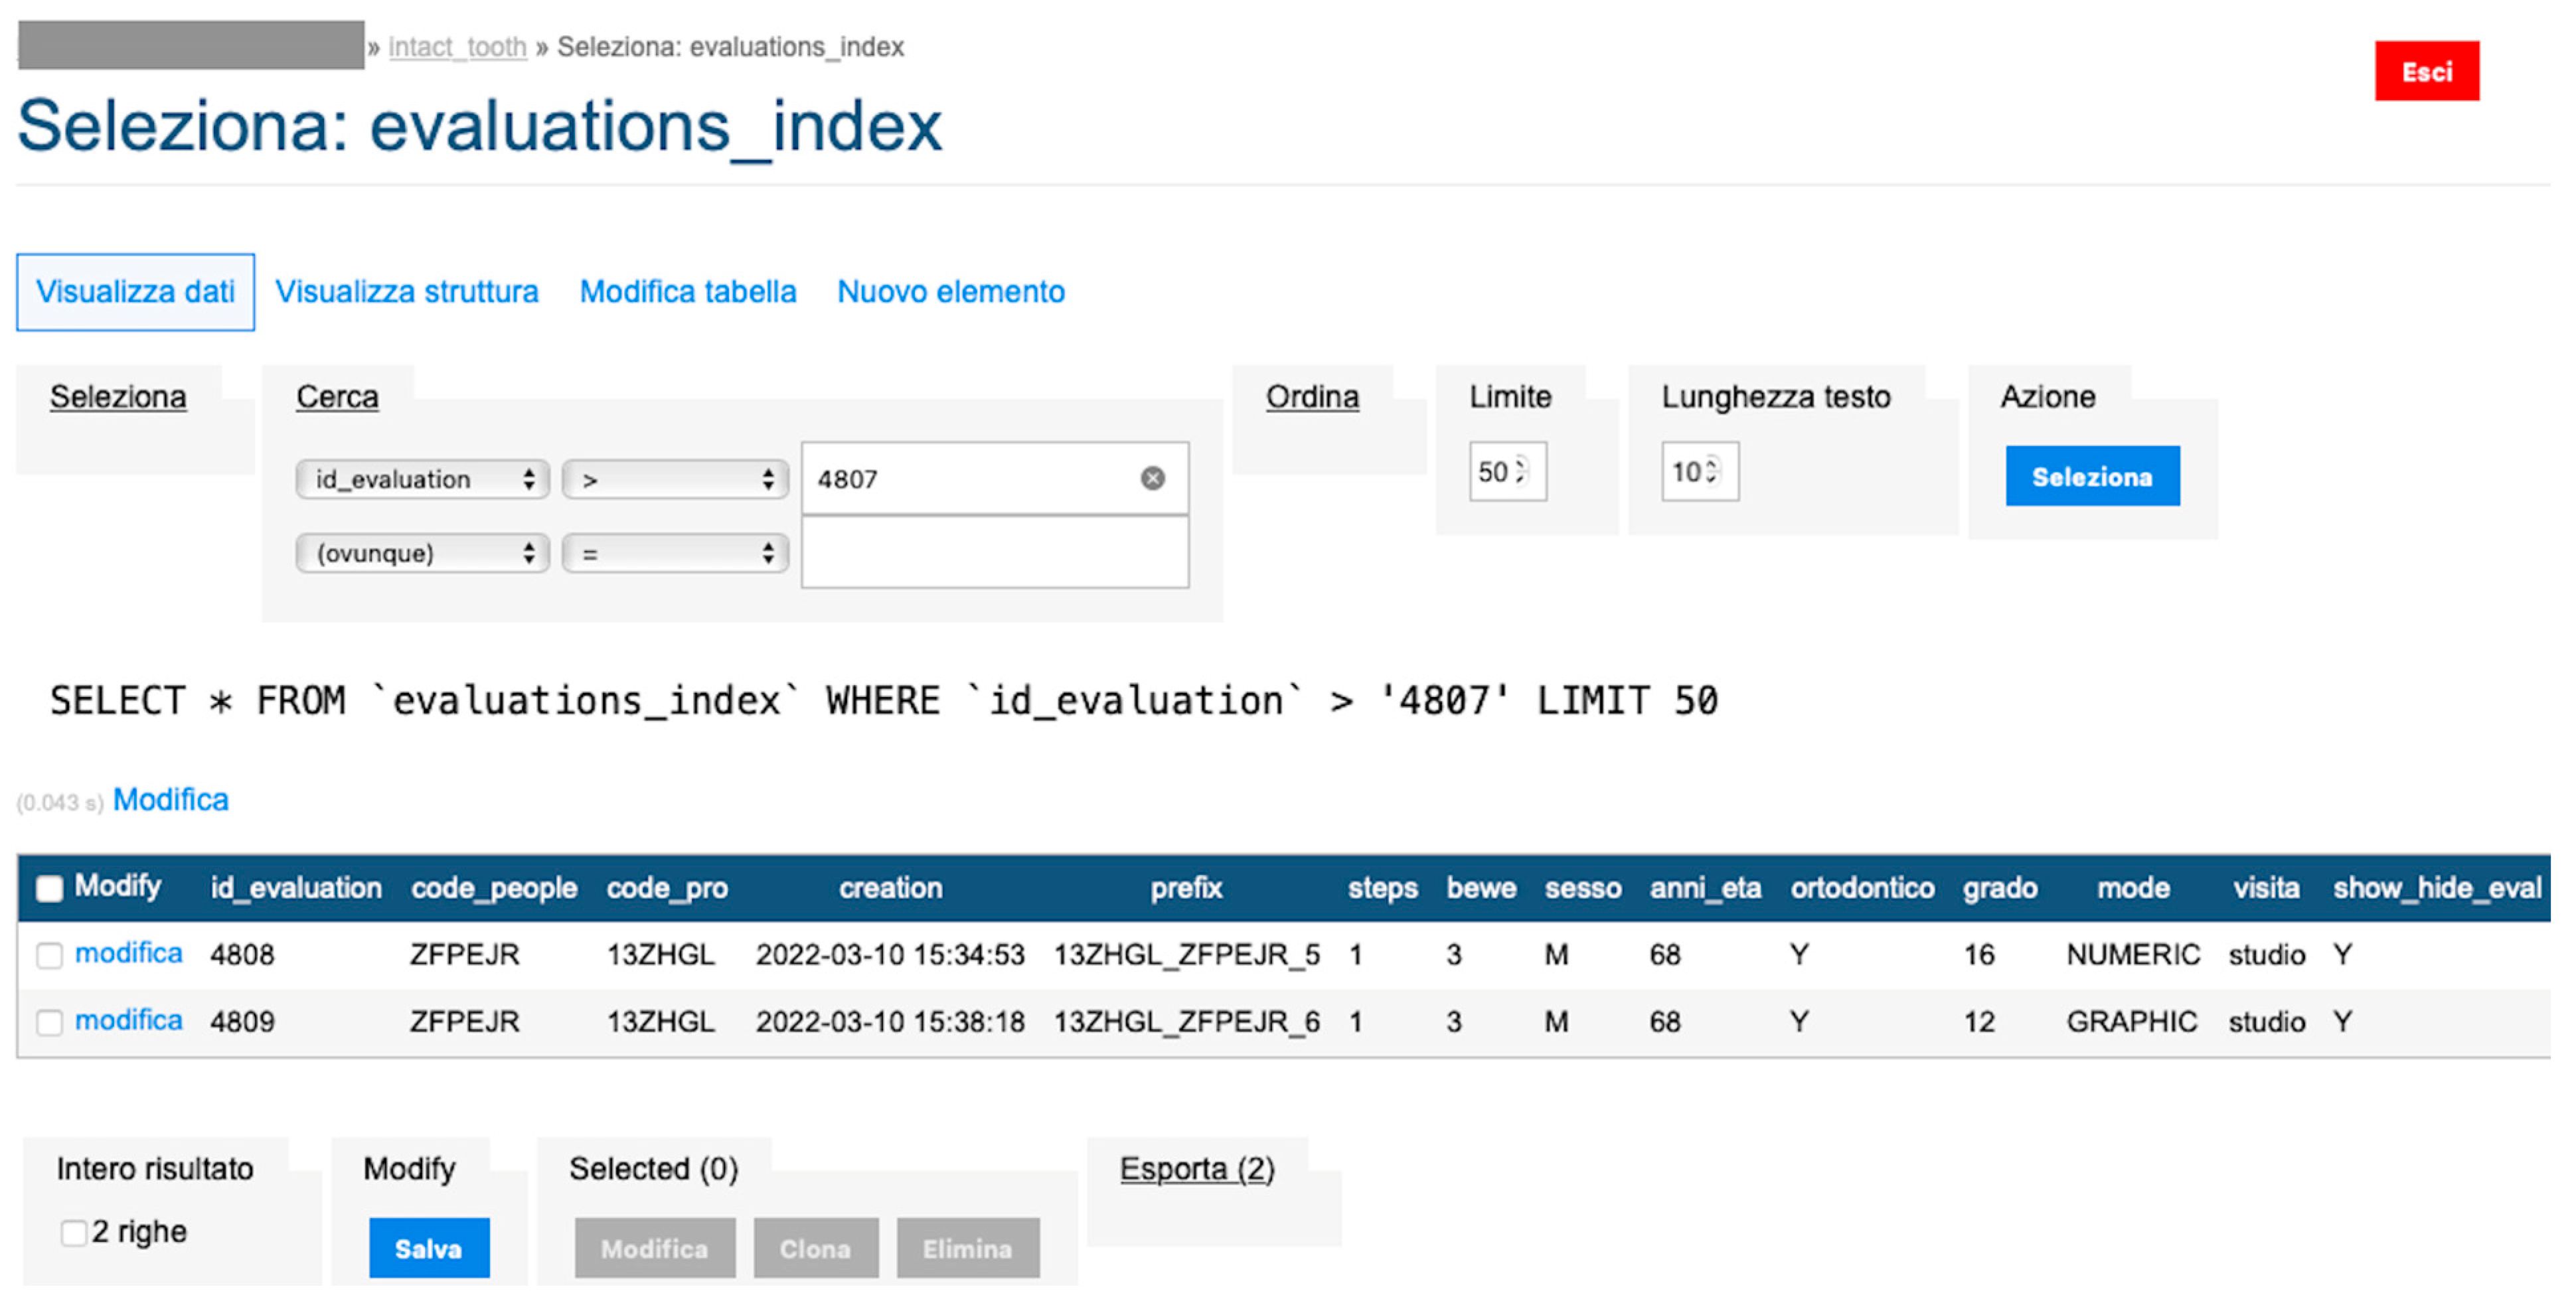Image resolution: width=2576 pixels, height=1301 pixels.
Task: Switch to Visualizza struttura tab
Action: click(406, 292)
